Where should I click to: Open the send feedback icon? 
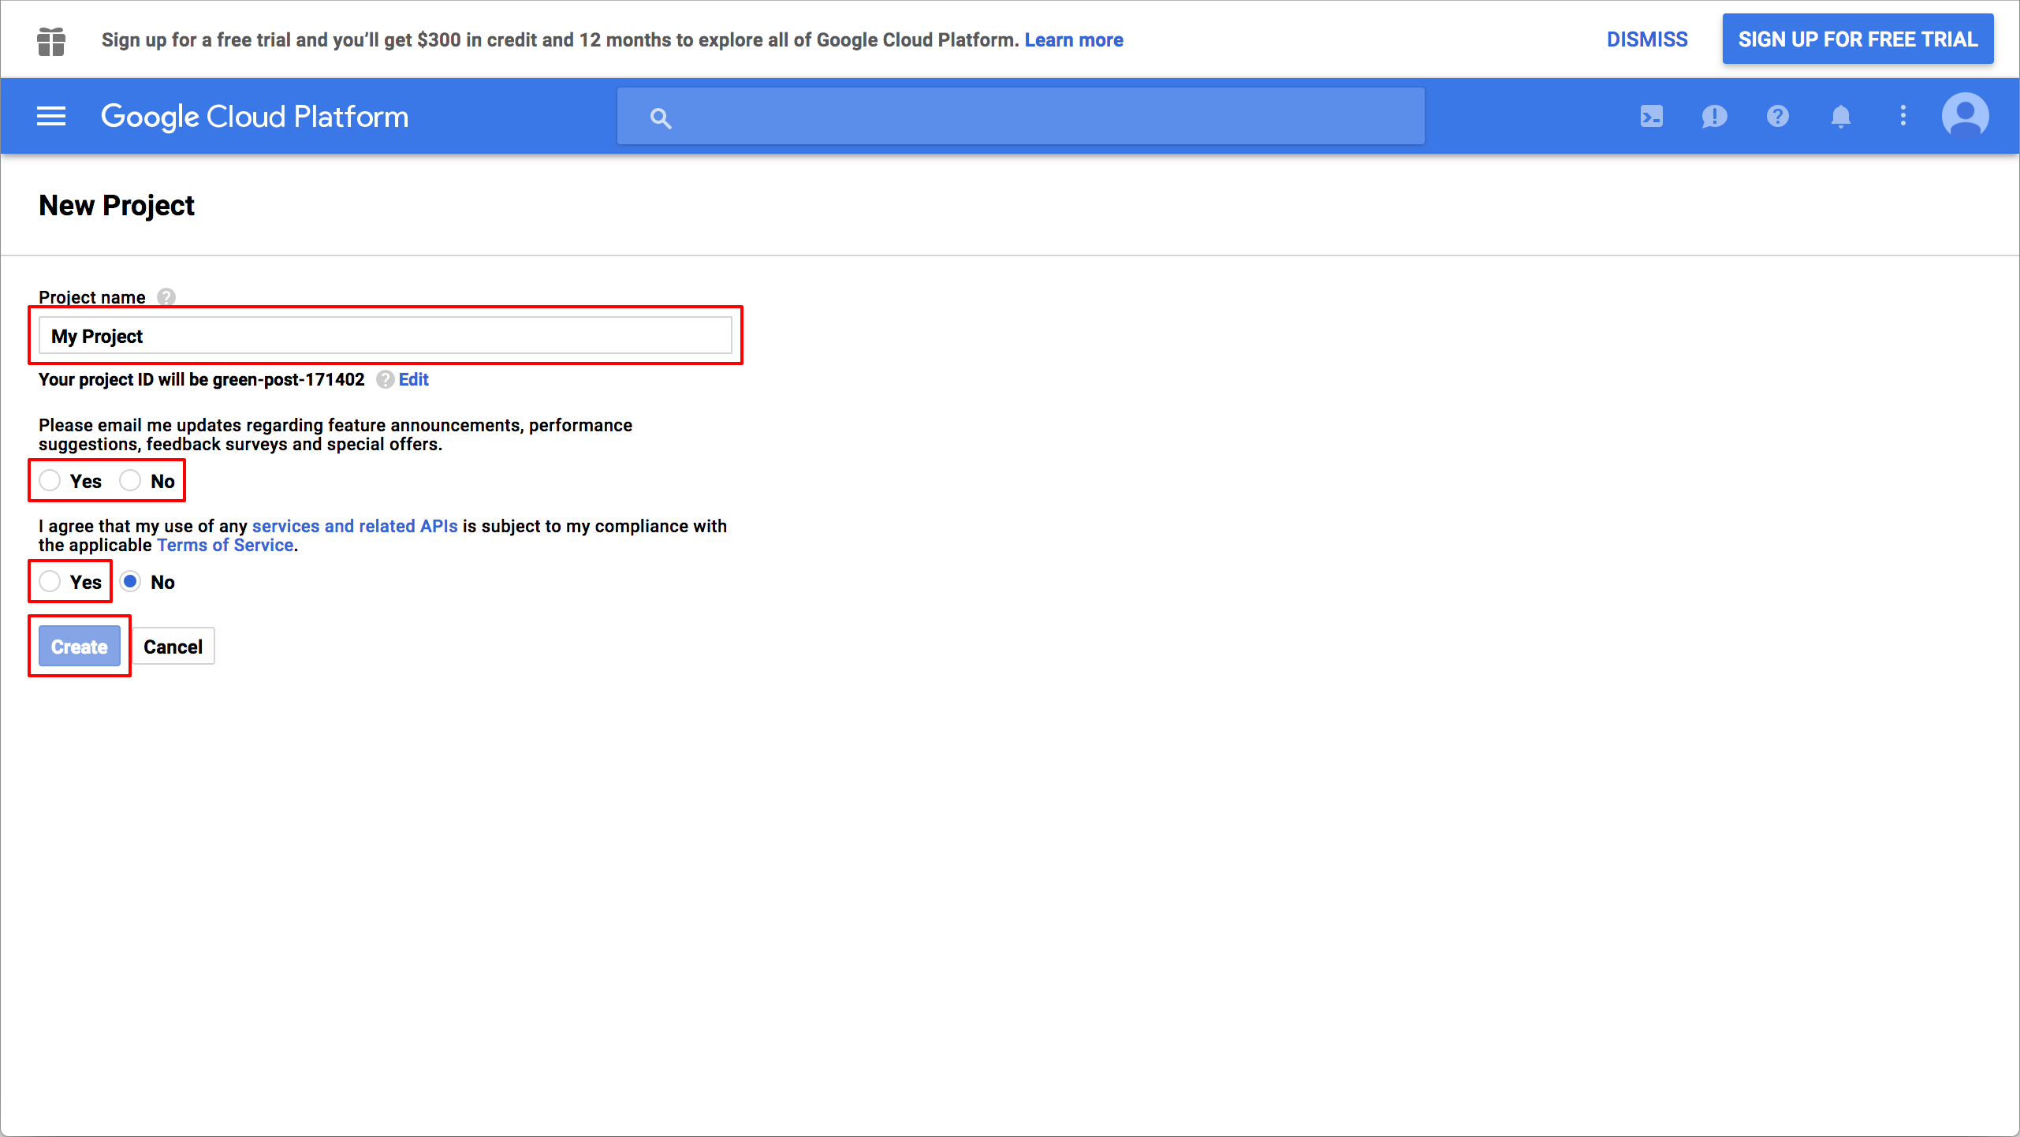coord(1714,117)
